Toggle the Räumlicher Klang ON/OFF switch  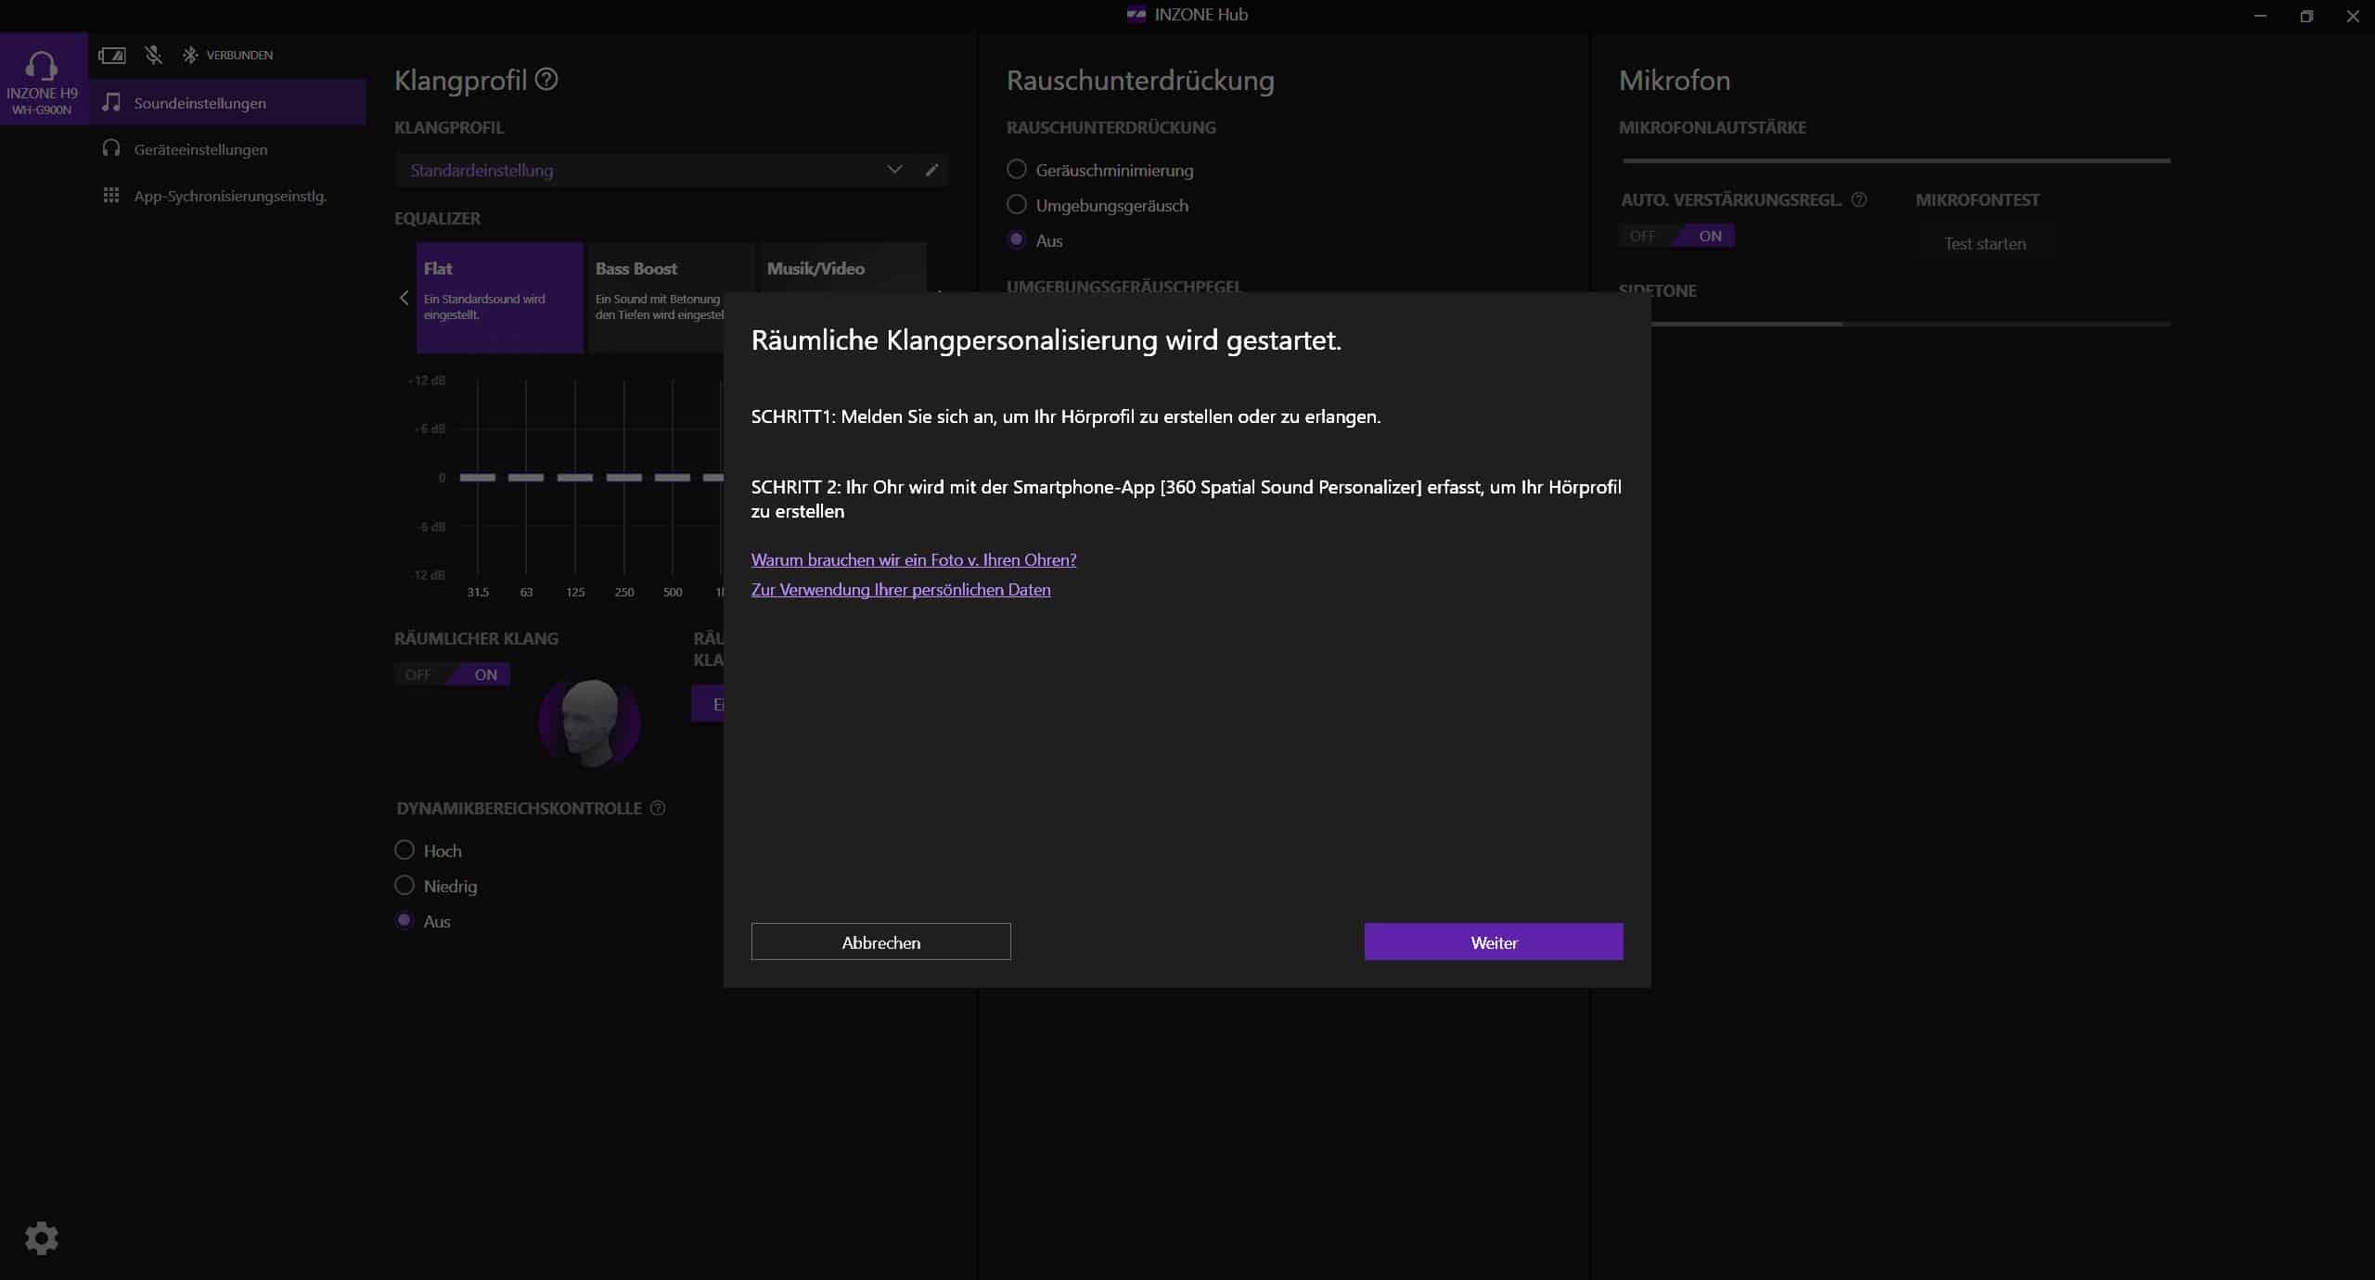point(453,674)
